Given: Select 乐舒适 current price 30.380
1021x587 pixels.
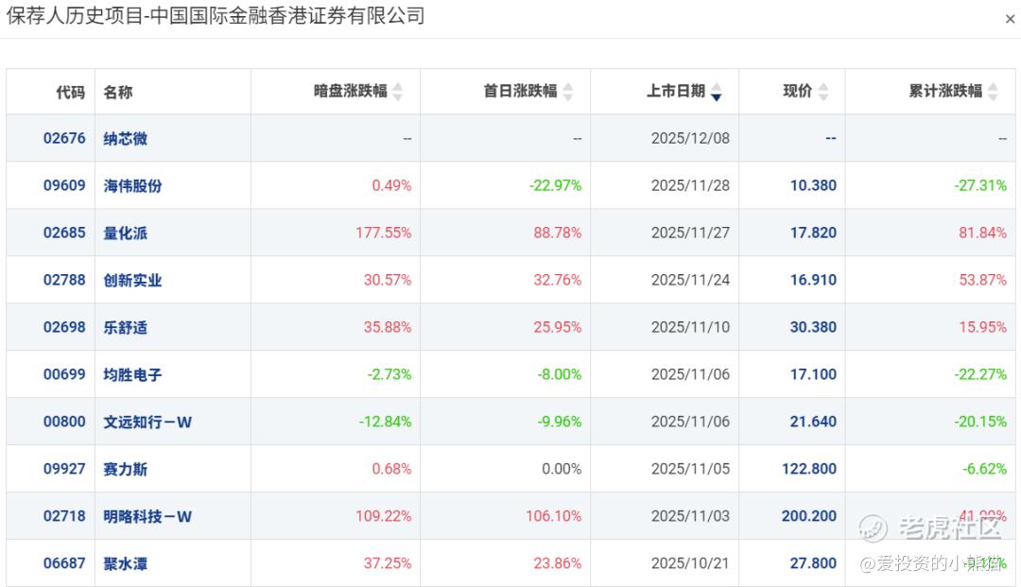Looking at the screenshot, I should (813, 327).
